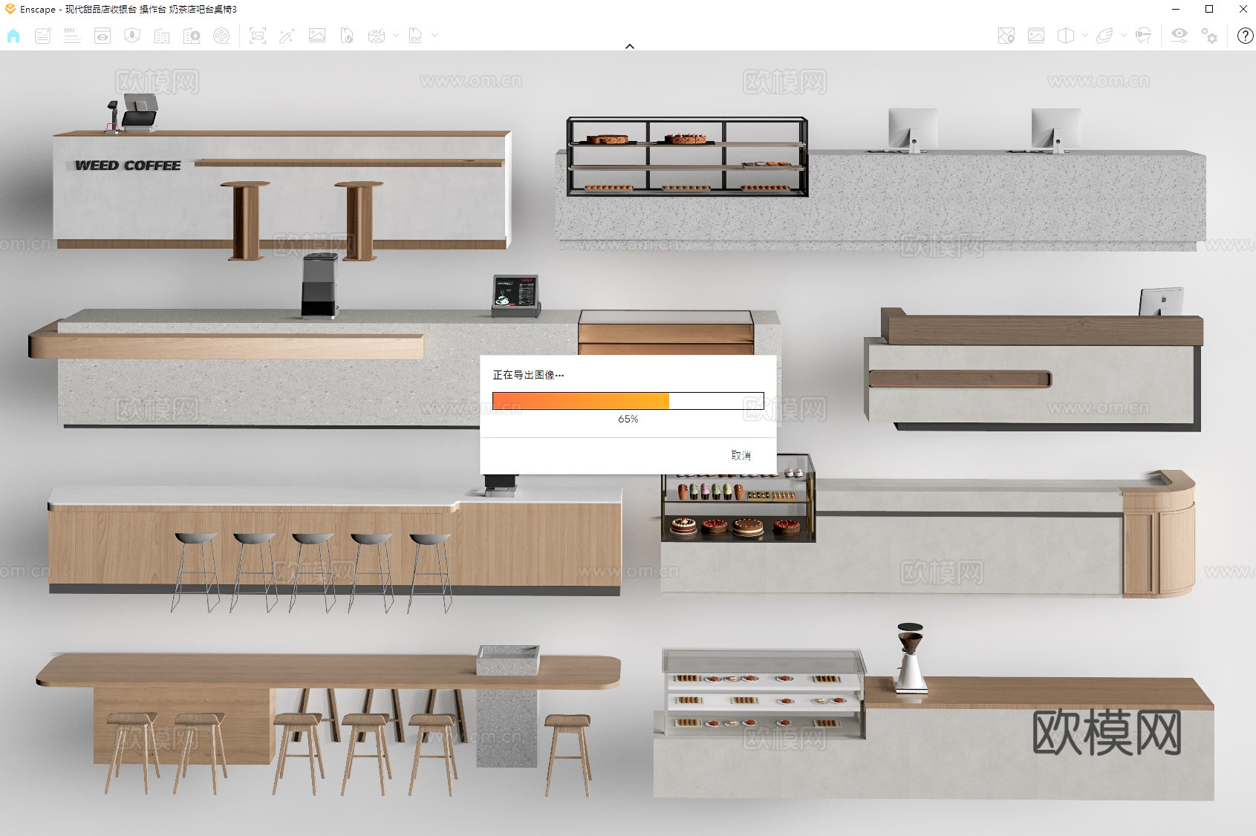This screenshot has width=1256, height=836.
Task: Click the orange export progress bar
Action: click(x=628, y=401)
